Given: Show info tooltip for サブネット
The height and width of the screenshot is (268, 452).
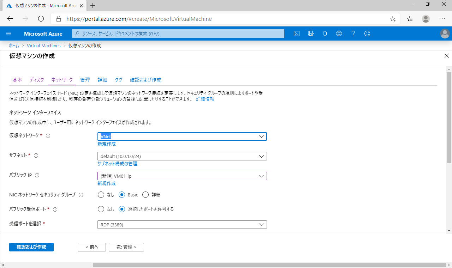Looking at the screenshot, I should tap(36, 156).
